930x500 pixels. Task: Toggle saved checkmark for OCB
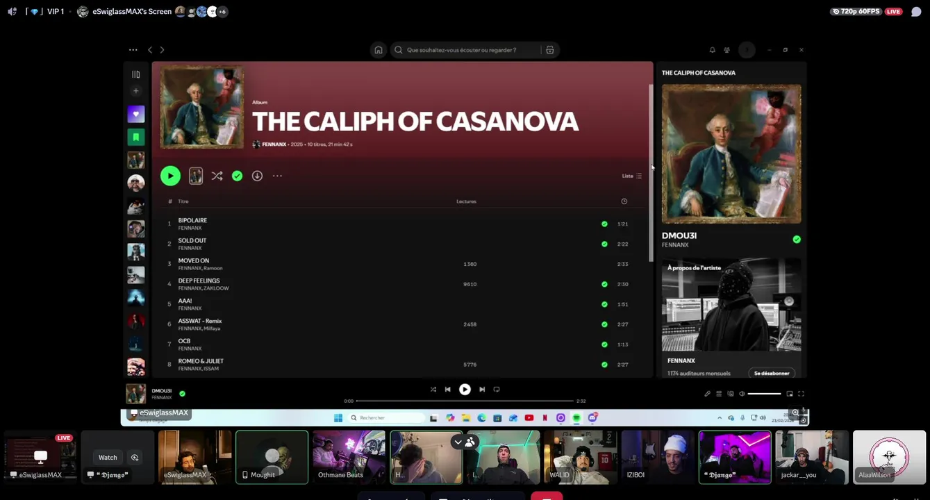(604, 344)
